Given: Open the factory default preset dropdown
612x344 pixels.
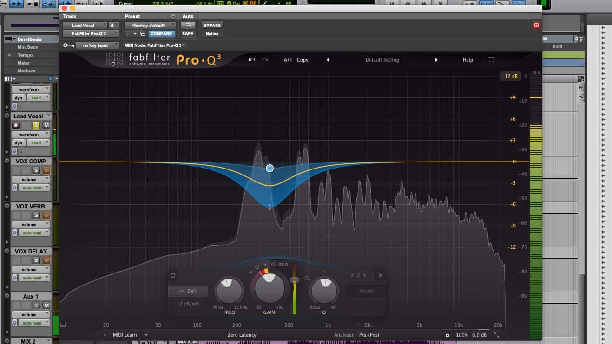Looking at the screenshot, I should point(150,25).
